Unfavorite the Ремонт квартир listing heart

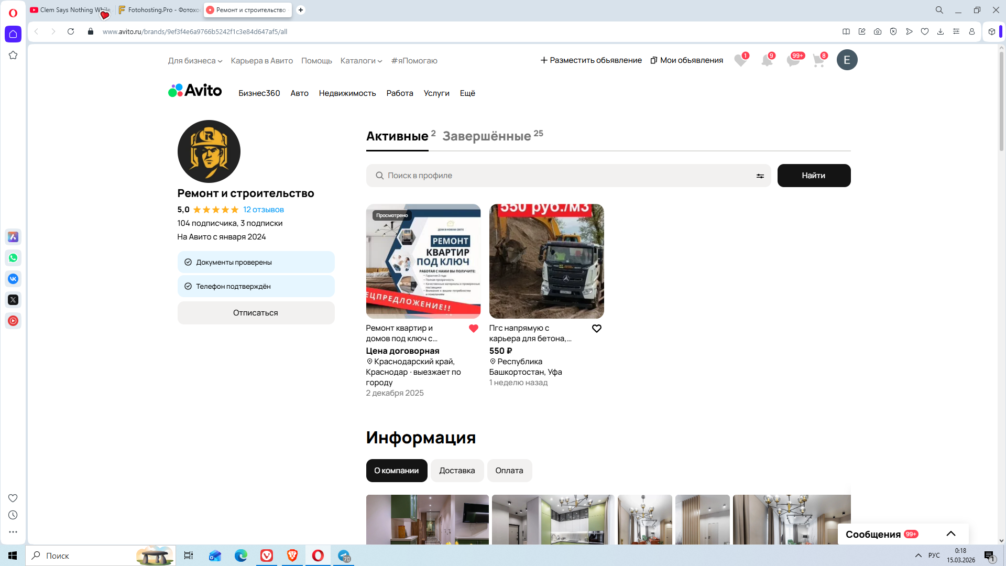(x=474, y=329)
